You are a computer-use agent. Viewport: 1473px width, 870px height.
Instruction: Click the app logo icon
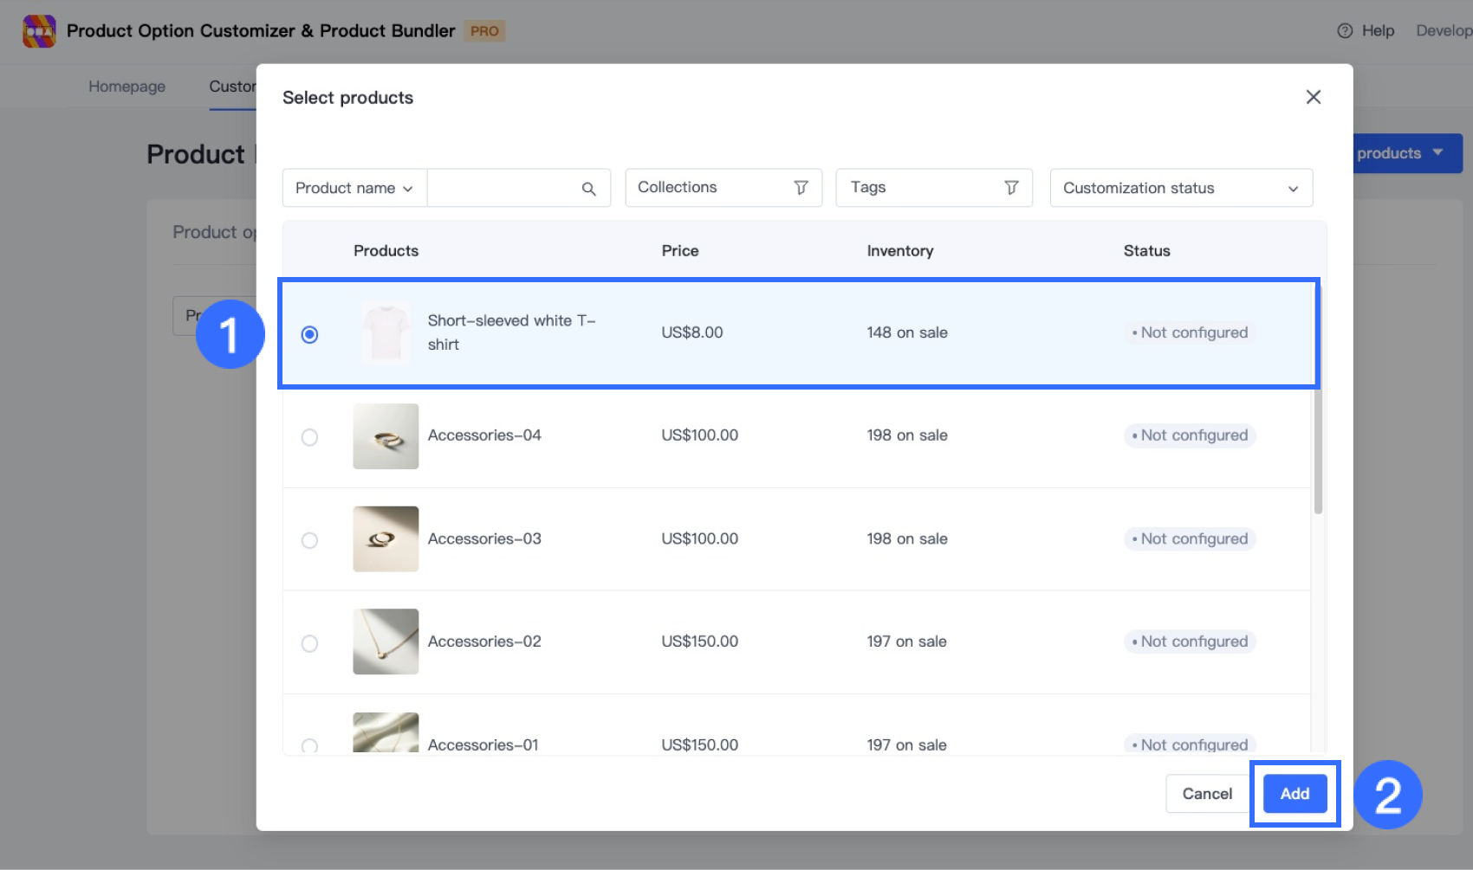pos(39,31)
